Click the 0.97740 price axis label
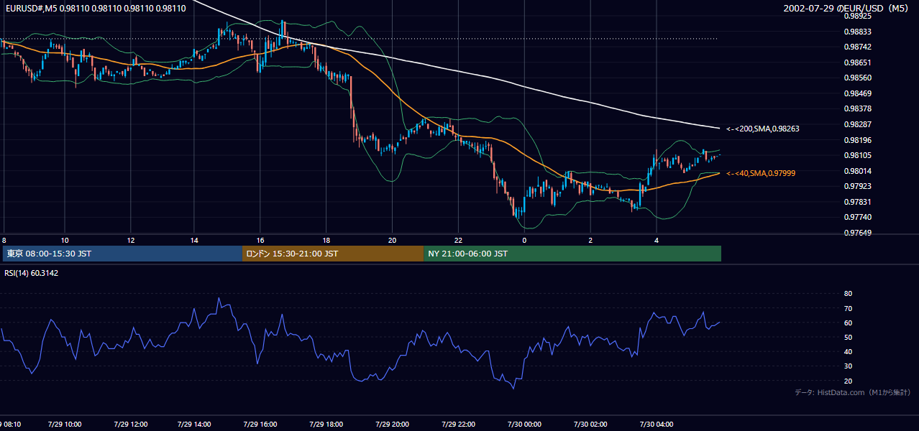This screenshot has height=431, width=919. point(857,217)
